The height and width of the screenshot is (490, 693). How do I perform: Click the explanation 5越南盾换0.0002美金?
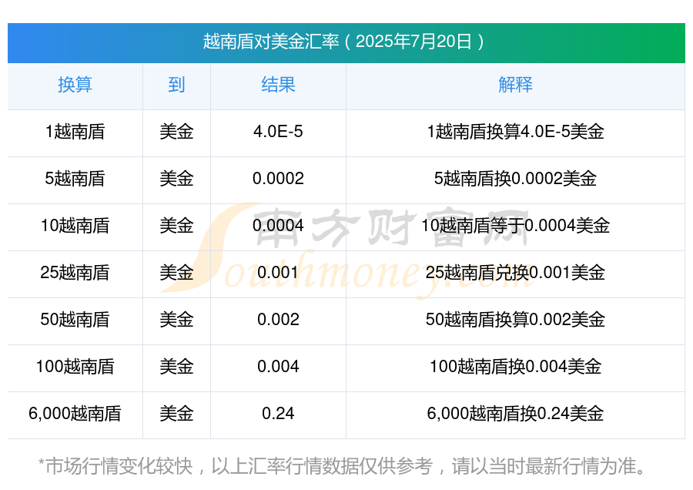click(x=515, y=179)
